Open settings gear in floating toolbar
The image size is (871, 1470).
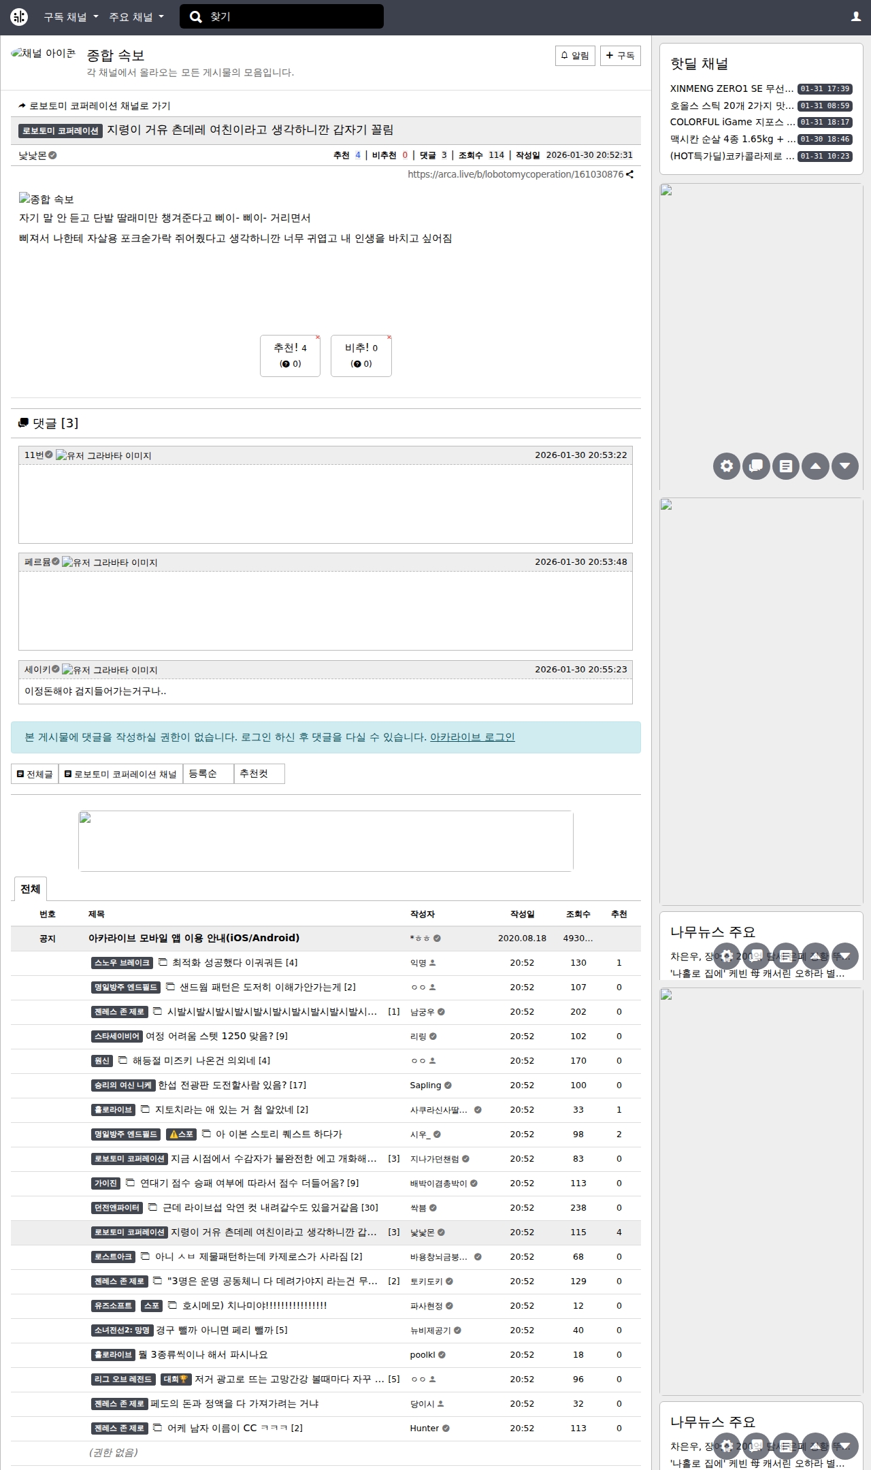point(727,466)
